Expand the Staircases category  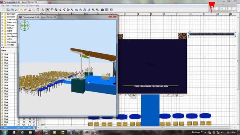pos(2,42)
